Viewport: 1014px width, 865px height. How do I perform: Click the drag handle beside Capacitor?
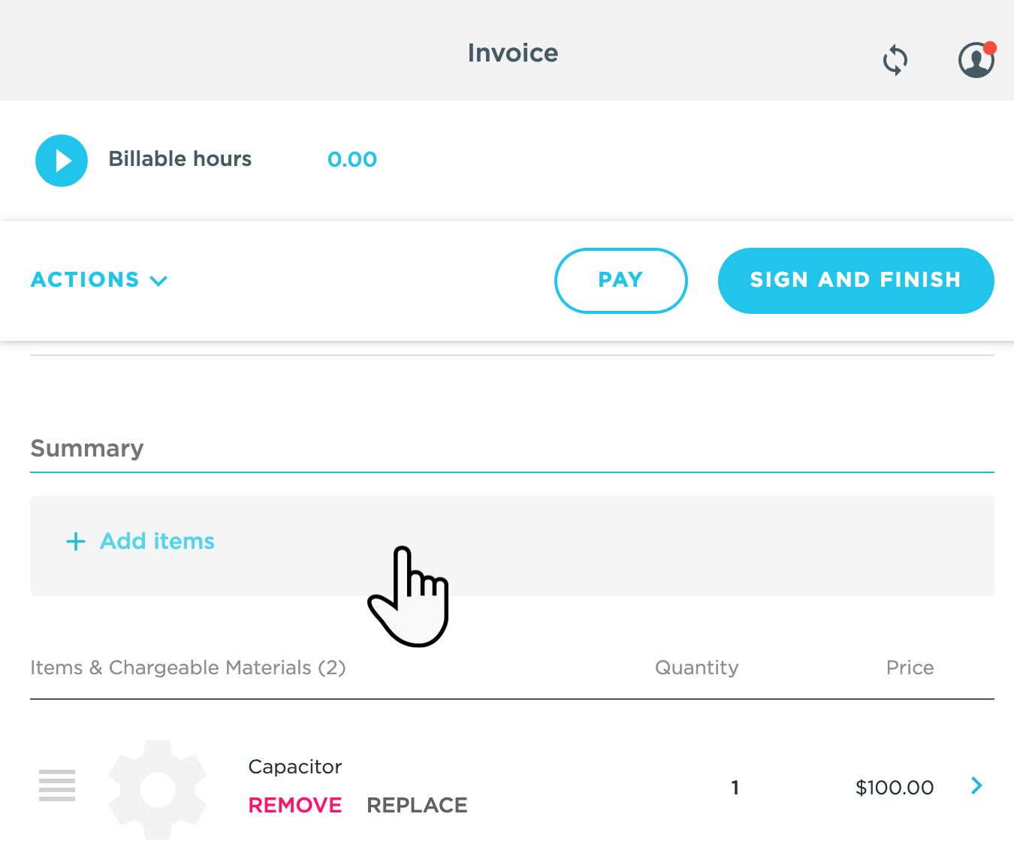[x=57, y=785]
